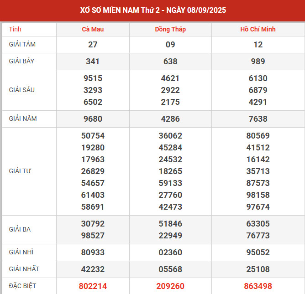The image size is (305, 294).
Task: Click giải tư number 35713
Action: pyautogui.click(x=258, y=171)
